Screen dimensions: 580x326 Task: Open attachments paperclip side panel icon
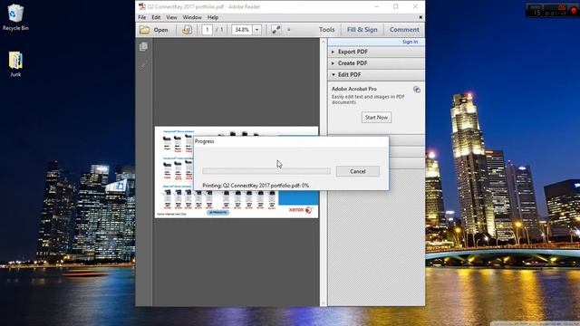pyautogui.click(x=143, y=65)
